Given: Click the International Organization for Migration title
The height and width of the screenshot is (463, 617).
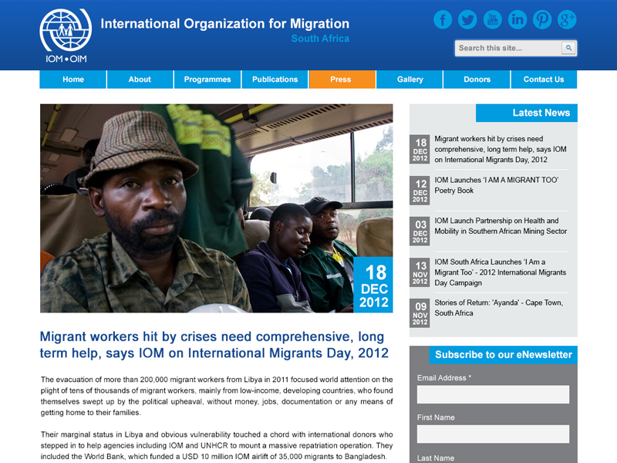Looking at the screenshot, I should point(224,24).
